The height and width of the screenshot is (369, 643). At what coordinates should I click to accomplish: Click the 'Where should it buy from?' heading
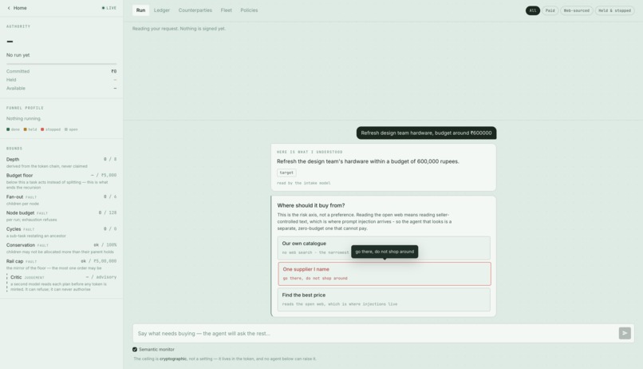311,205
